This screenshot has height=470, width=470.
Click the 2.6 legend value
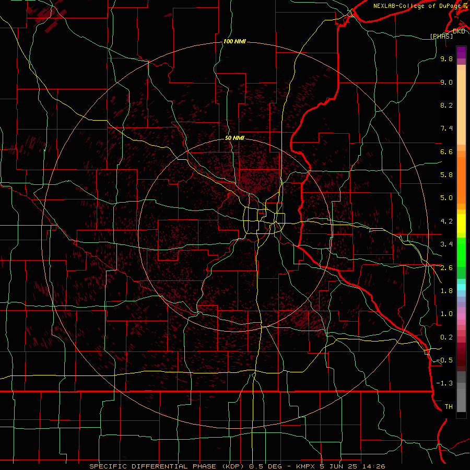point(446,268)
